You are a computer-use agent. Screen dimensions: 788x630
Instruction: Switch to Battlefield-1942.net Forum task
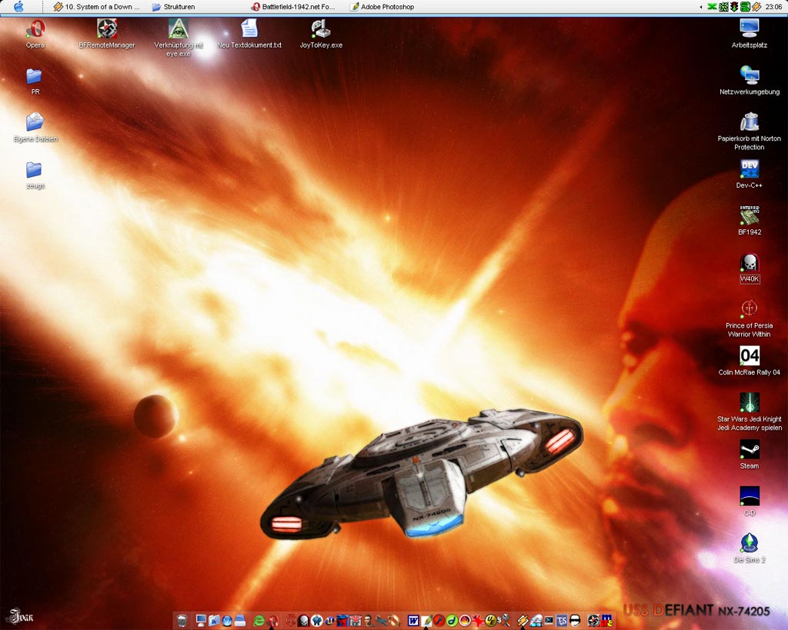293,7
